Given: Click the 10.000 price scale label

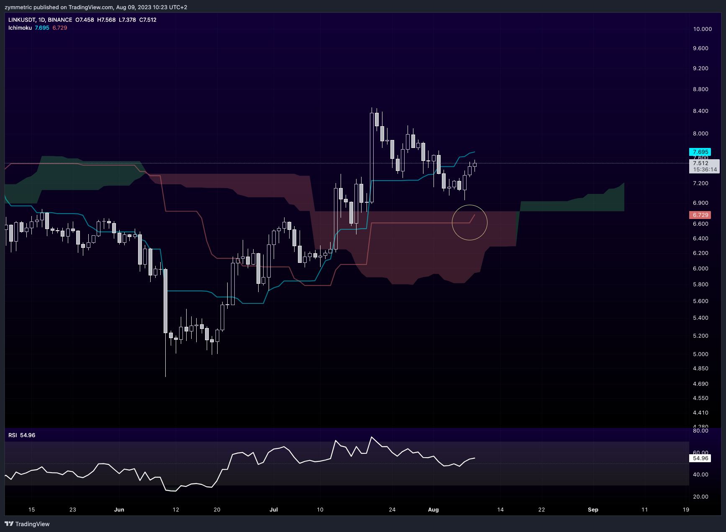Looking at the screenshot, I should point(702,29).
